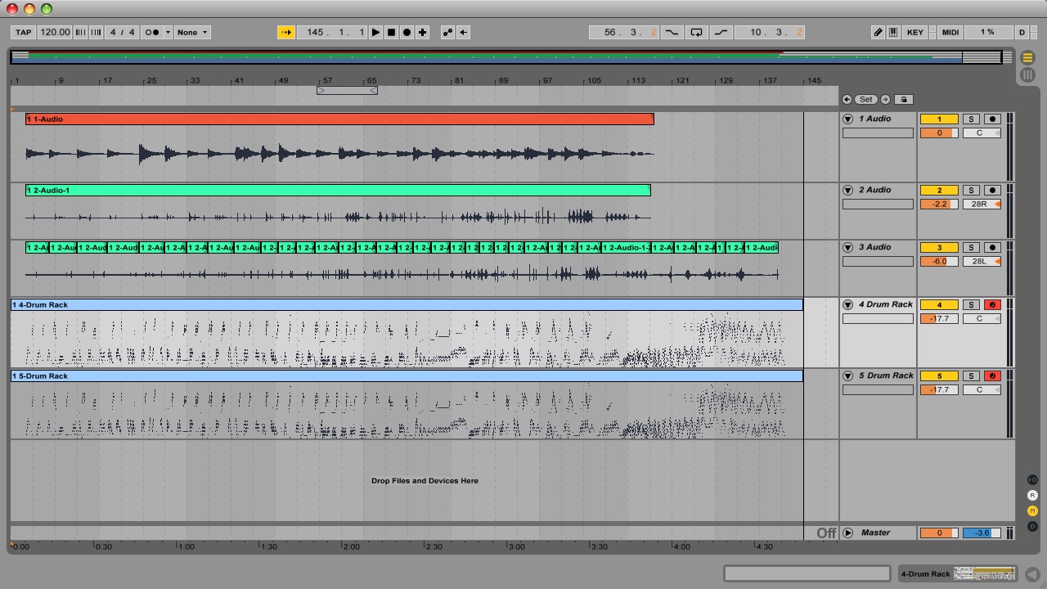Viewport: 1047px width, 589px height.
Task: Enable the Computer MIDI Keyboard icon
Action: point(893,33)
